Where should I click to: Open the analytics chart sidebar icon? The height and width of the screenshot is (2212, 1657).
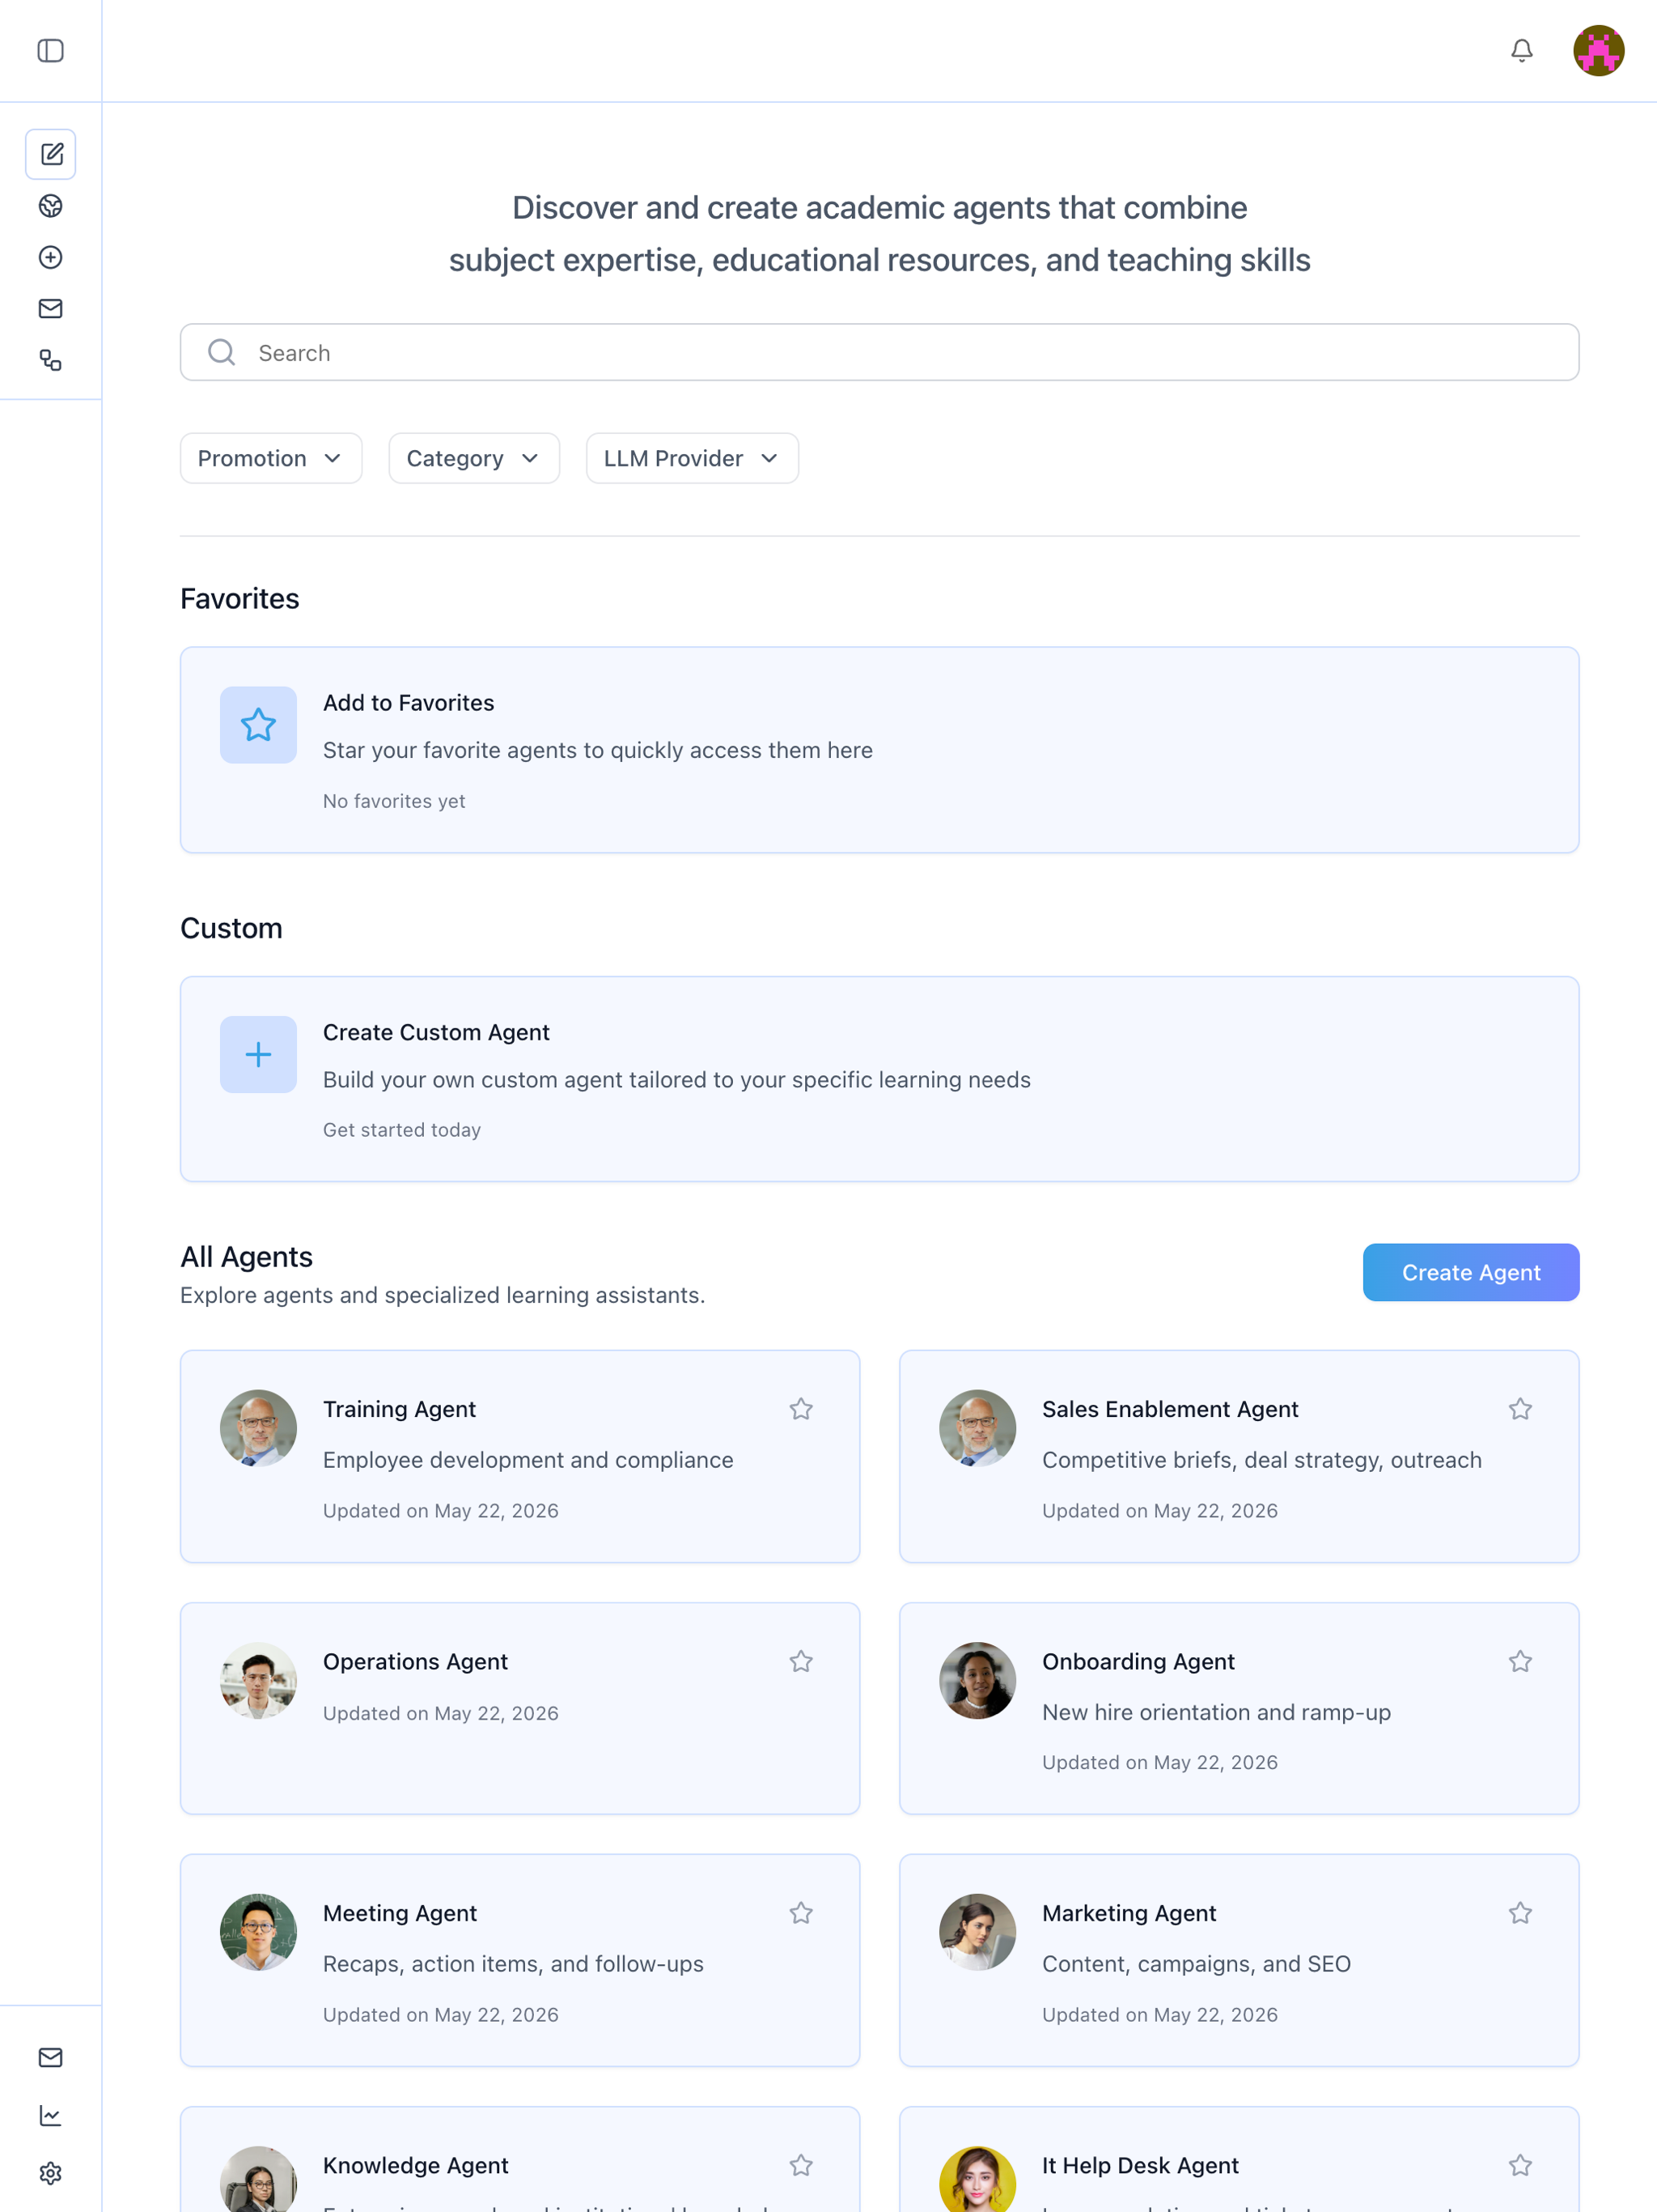pos(51,2115)
